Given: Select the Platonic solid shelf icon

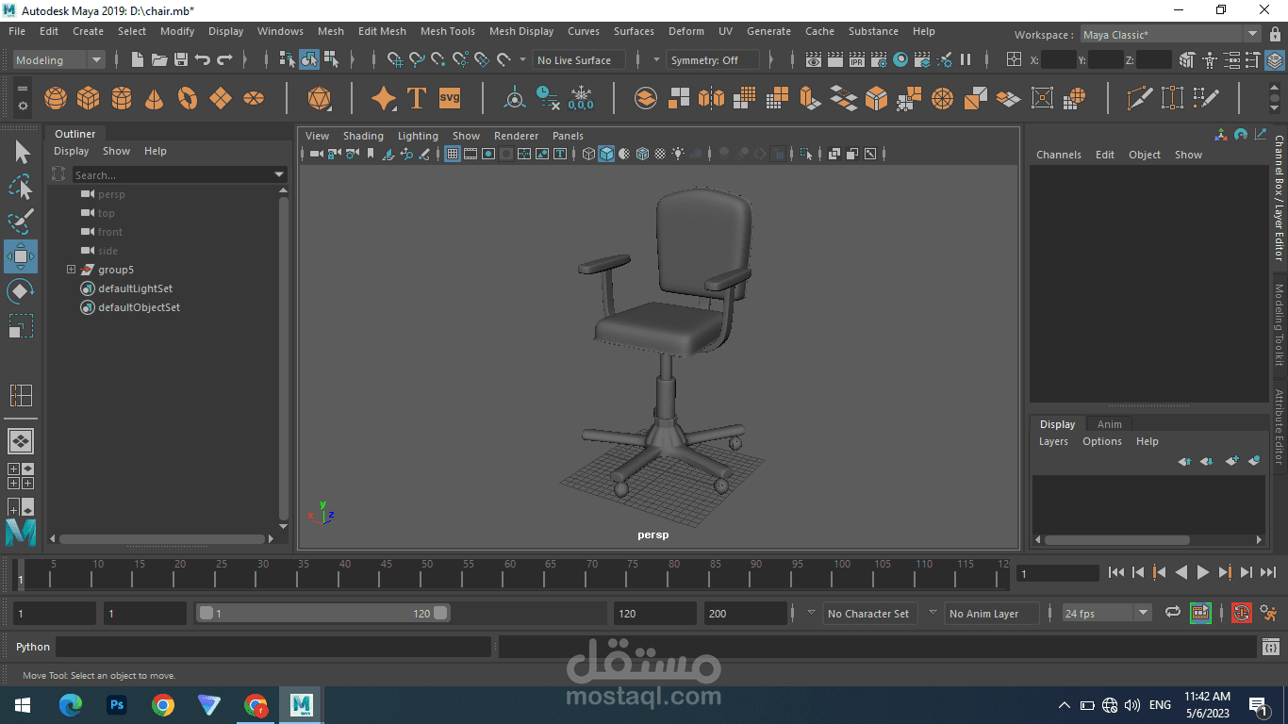Looking at the screenshot, I should tap(320, 98).
